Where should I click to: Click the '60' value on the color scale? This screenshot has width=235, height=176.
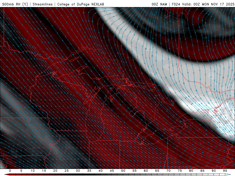point(146,171)
